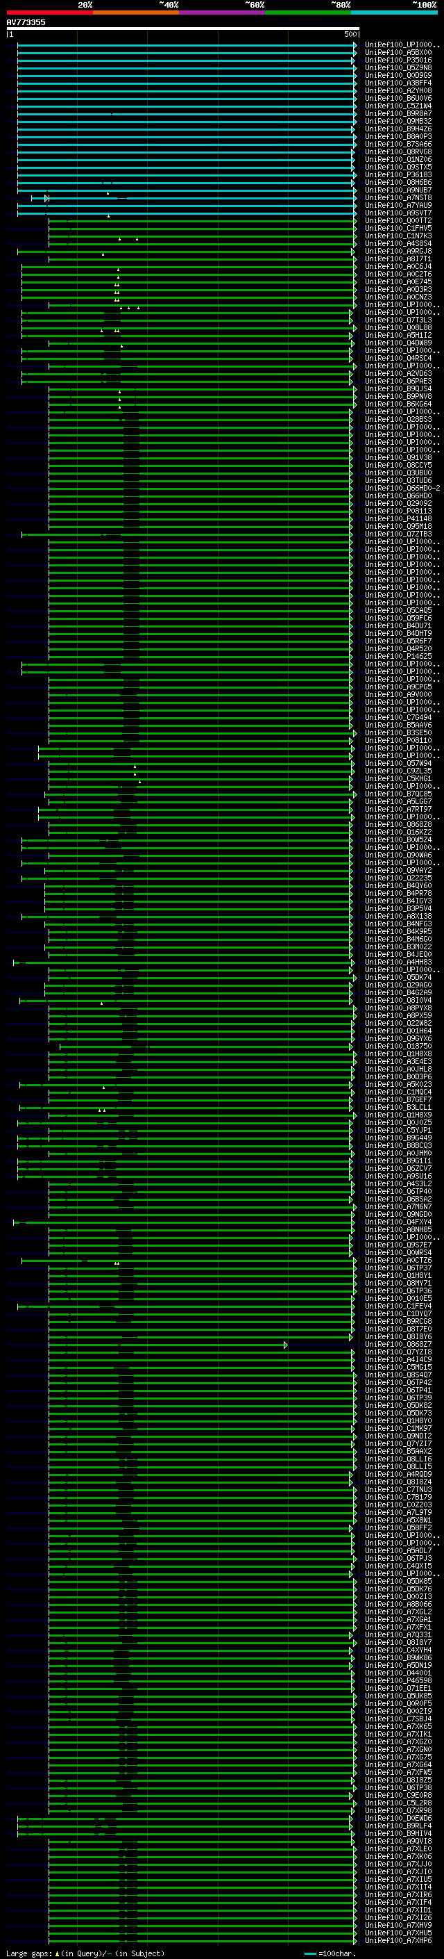
Task: Open hit UniRef100_Q9VAY2
Action: pyautogui.click(x=398, y=870)
